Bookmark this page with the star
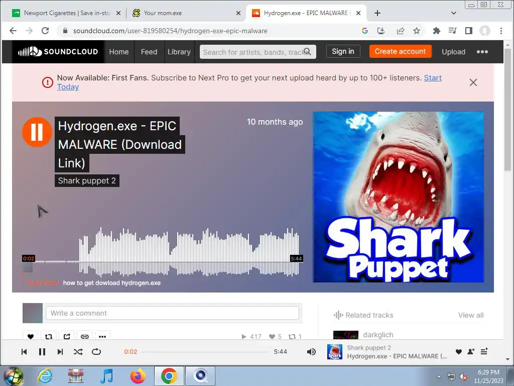This screenshot has height=386, width=514. click(x=416, y=31)
